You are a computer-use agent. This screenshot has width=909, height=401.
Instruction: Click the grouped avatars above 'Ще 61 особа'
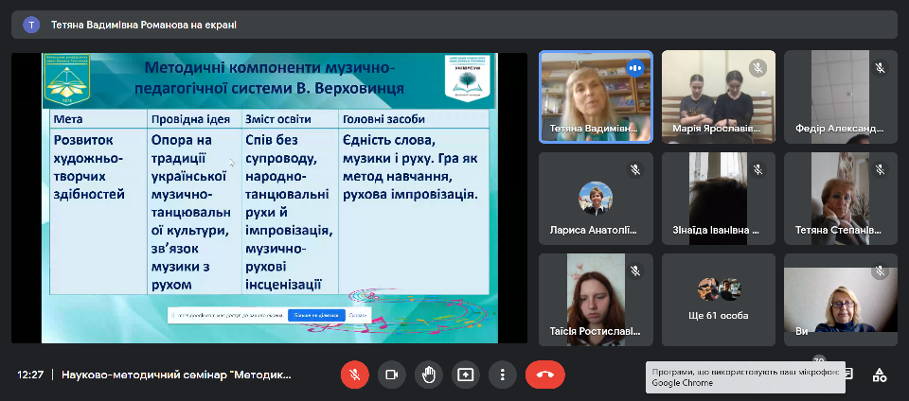tap(719, 289)
